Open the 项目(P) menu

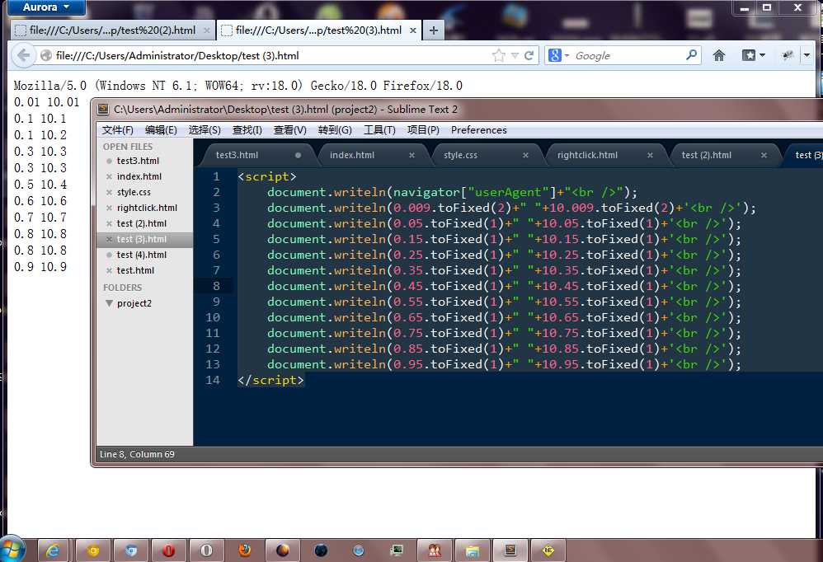click(423, 130)
